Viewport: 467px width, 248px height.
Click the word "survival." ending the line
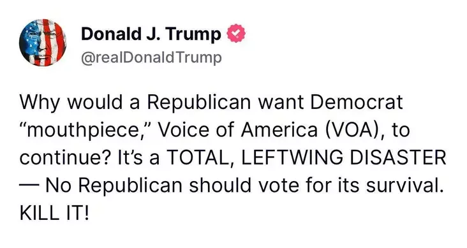(403, 186)
